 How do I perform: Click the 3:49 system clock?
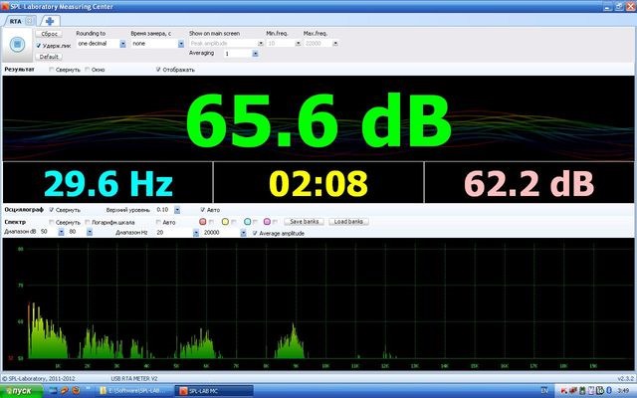click(x=623, y=391)
